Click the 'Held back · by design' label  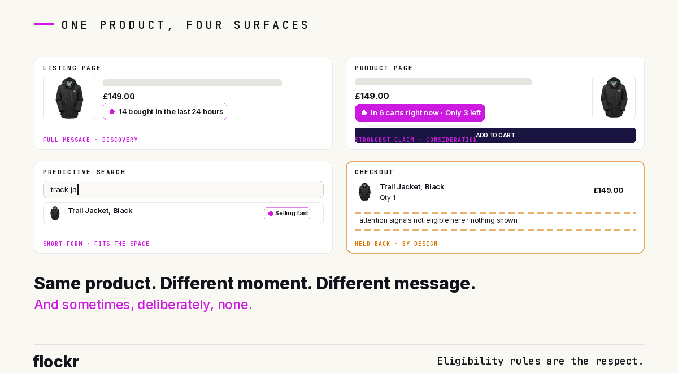coord(396,244)
